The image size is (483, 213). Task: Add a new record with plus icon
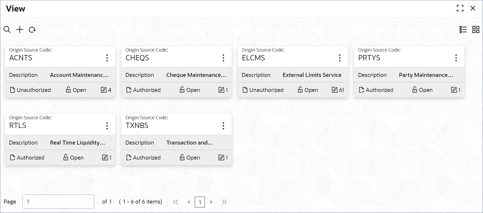coord(20,29)
